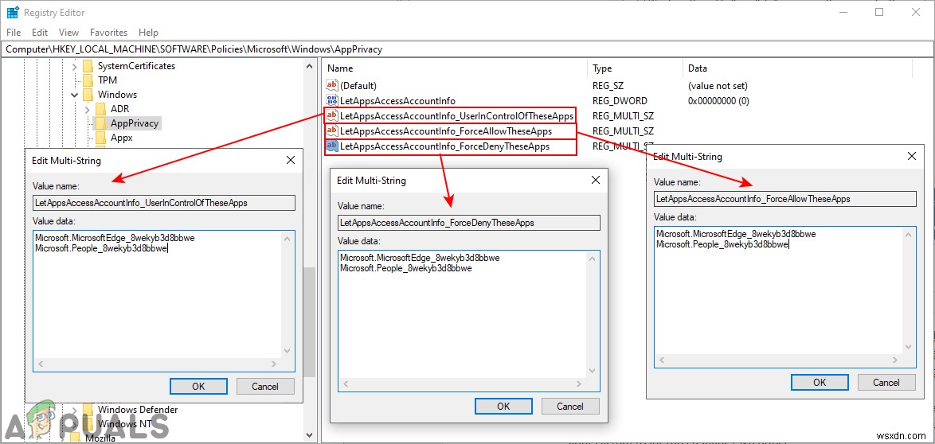Screen dimensions: 935x444
Task: Click Value data box in UserInControlOfTheseApps dialog
Action: [164, 302]
